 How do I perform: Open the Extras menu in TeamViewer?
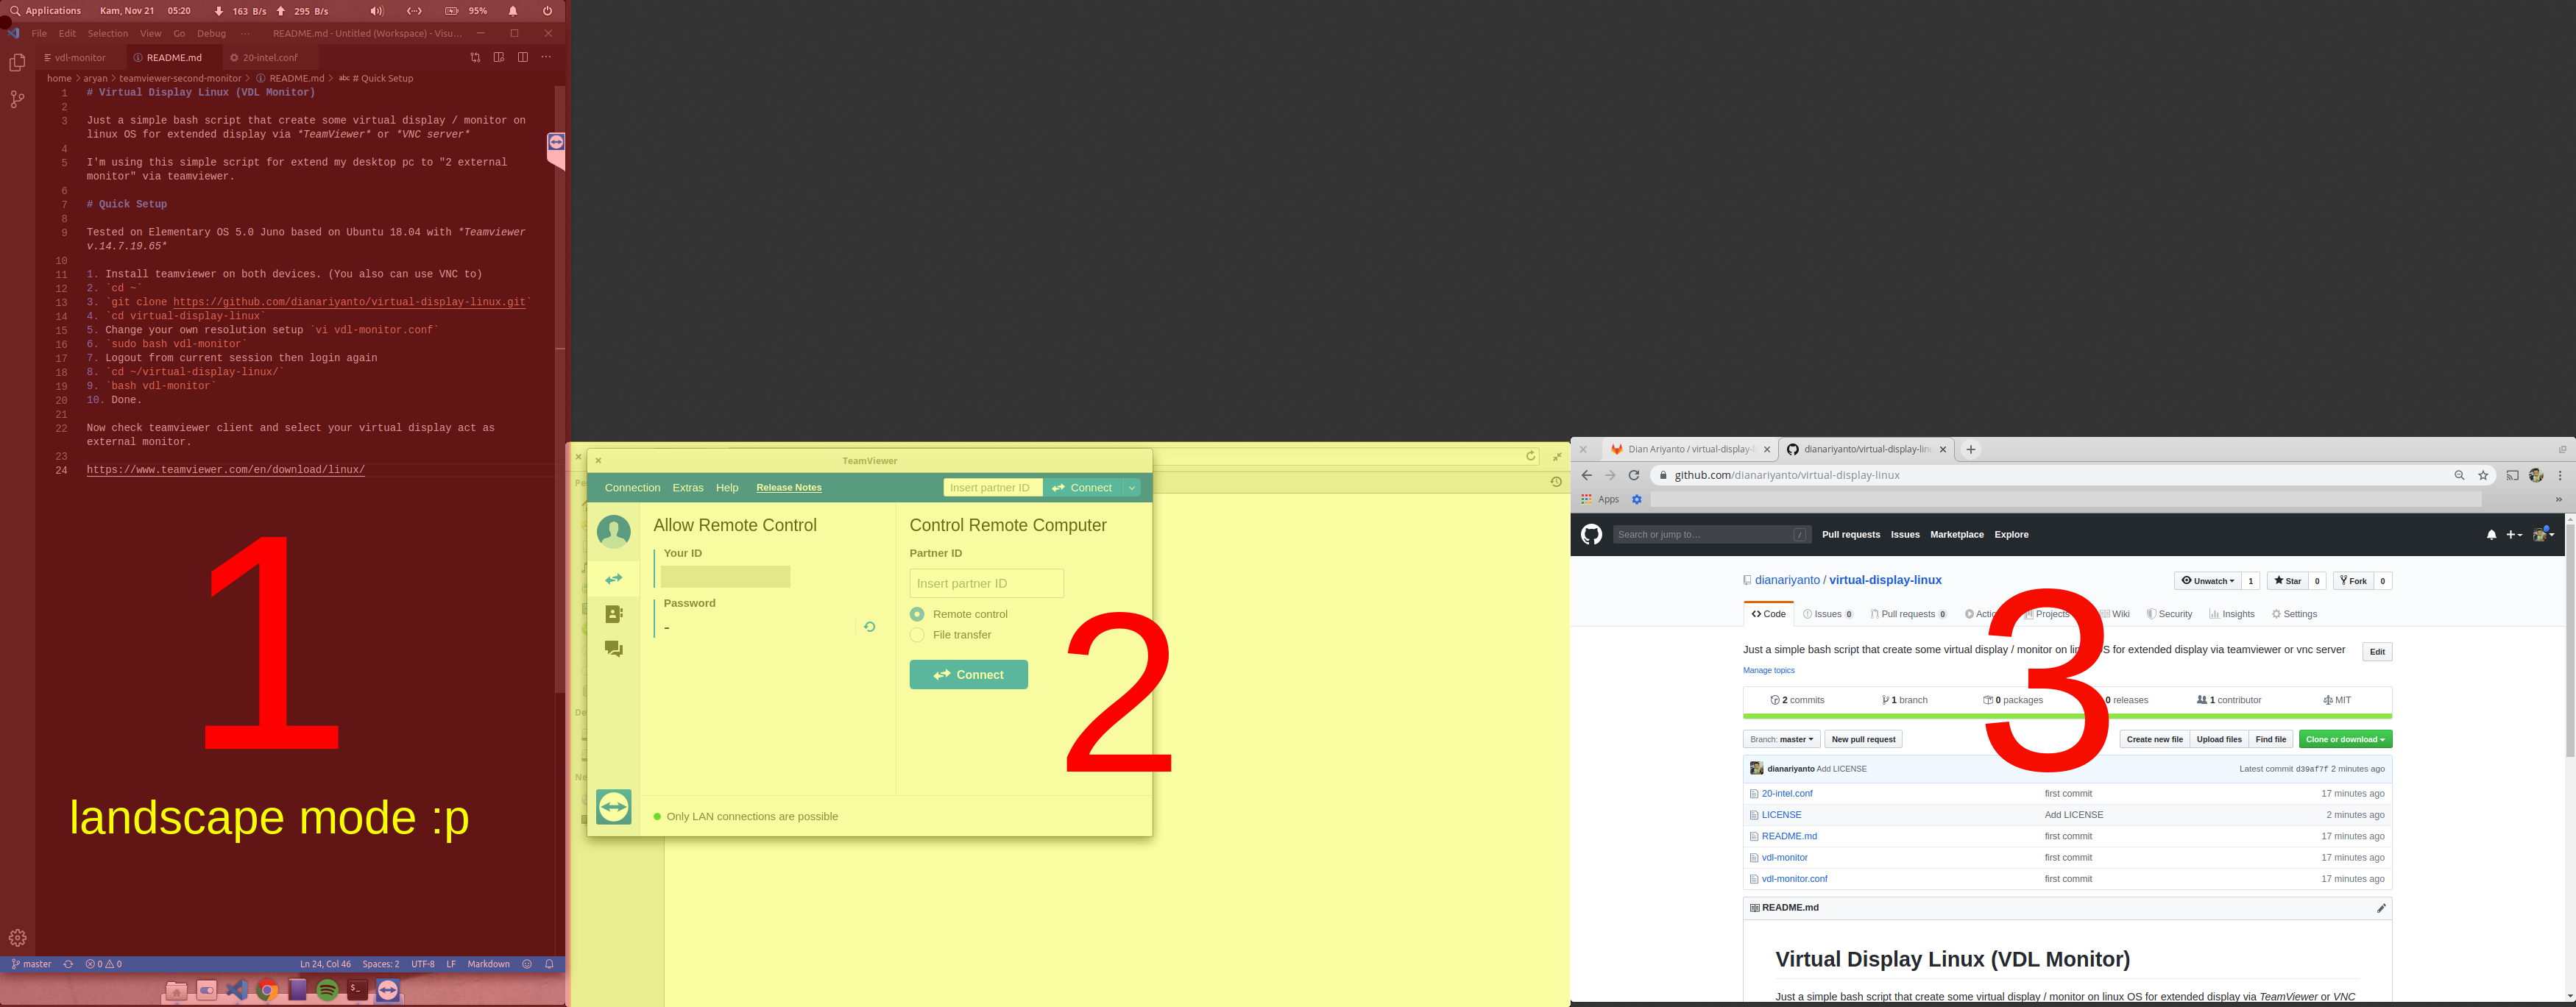pos(687,488)
